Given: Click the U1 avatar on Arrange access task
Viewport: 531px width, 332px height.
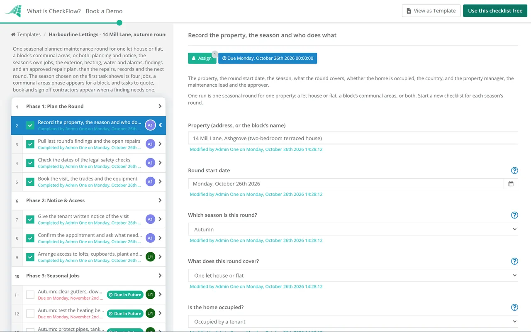Looking at the screenshot, I should tap(150, 257).
